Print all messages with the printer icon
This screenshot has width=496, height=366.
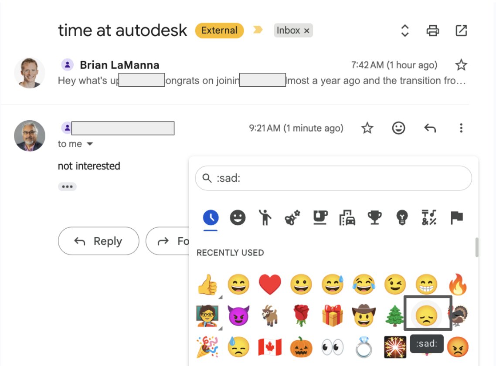point(433,30)
